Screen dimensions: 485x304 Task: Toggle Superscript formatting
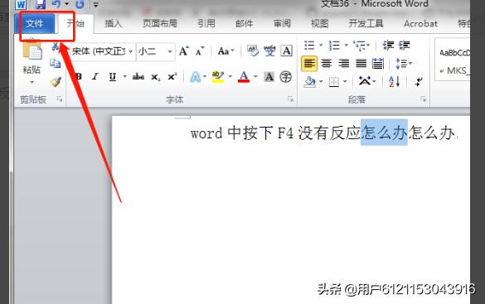[172, 76]
